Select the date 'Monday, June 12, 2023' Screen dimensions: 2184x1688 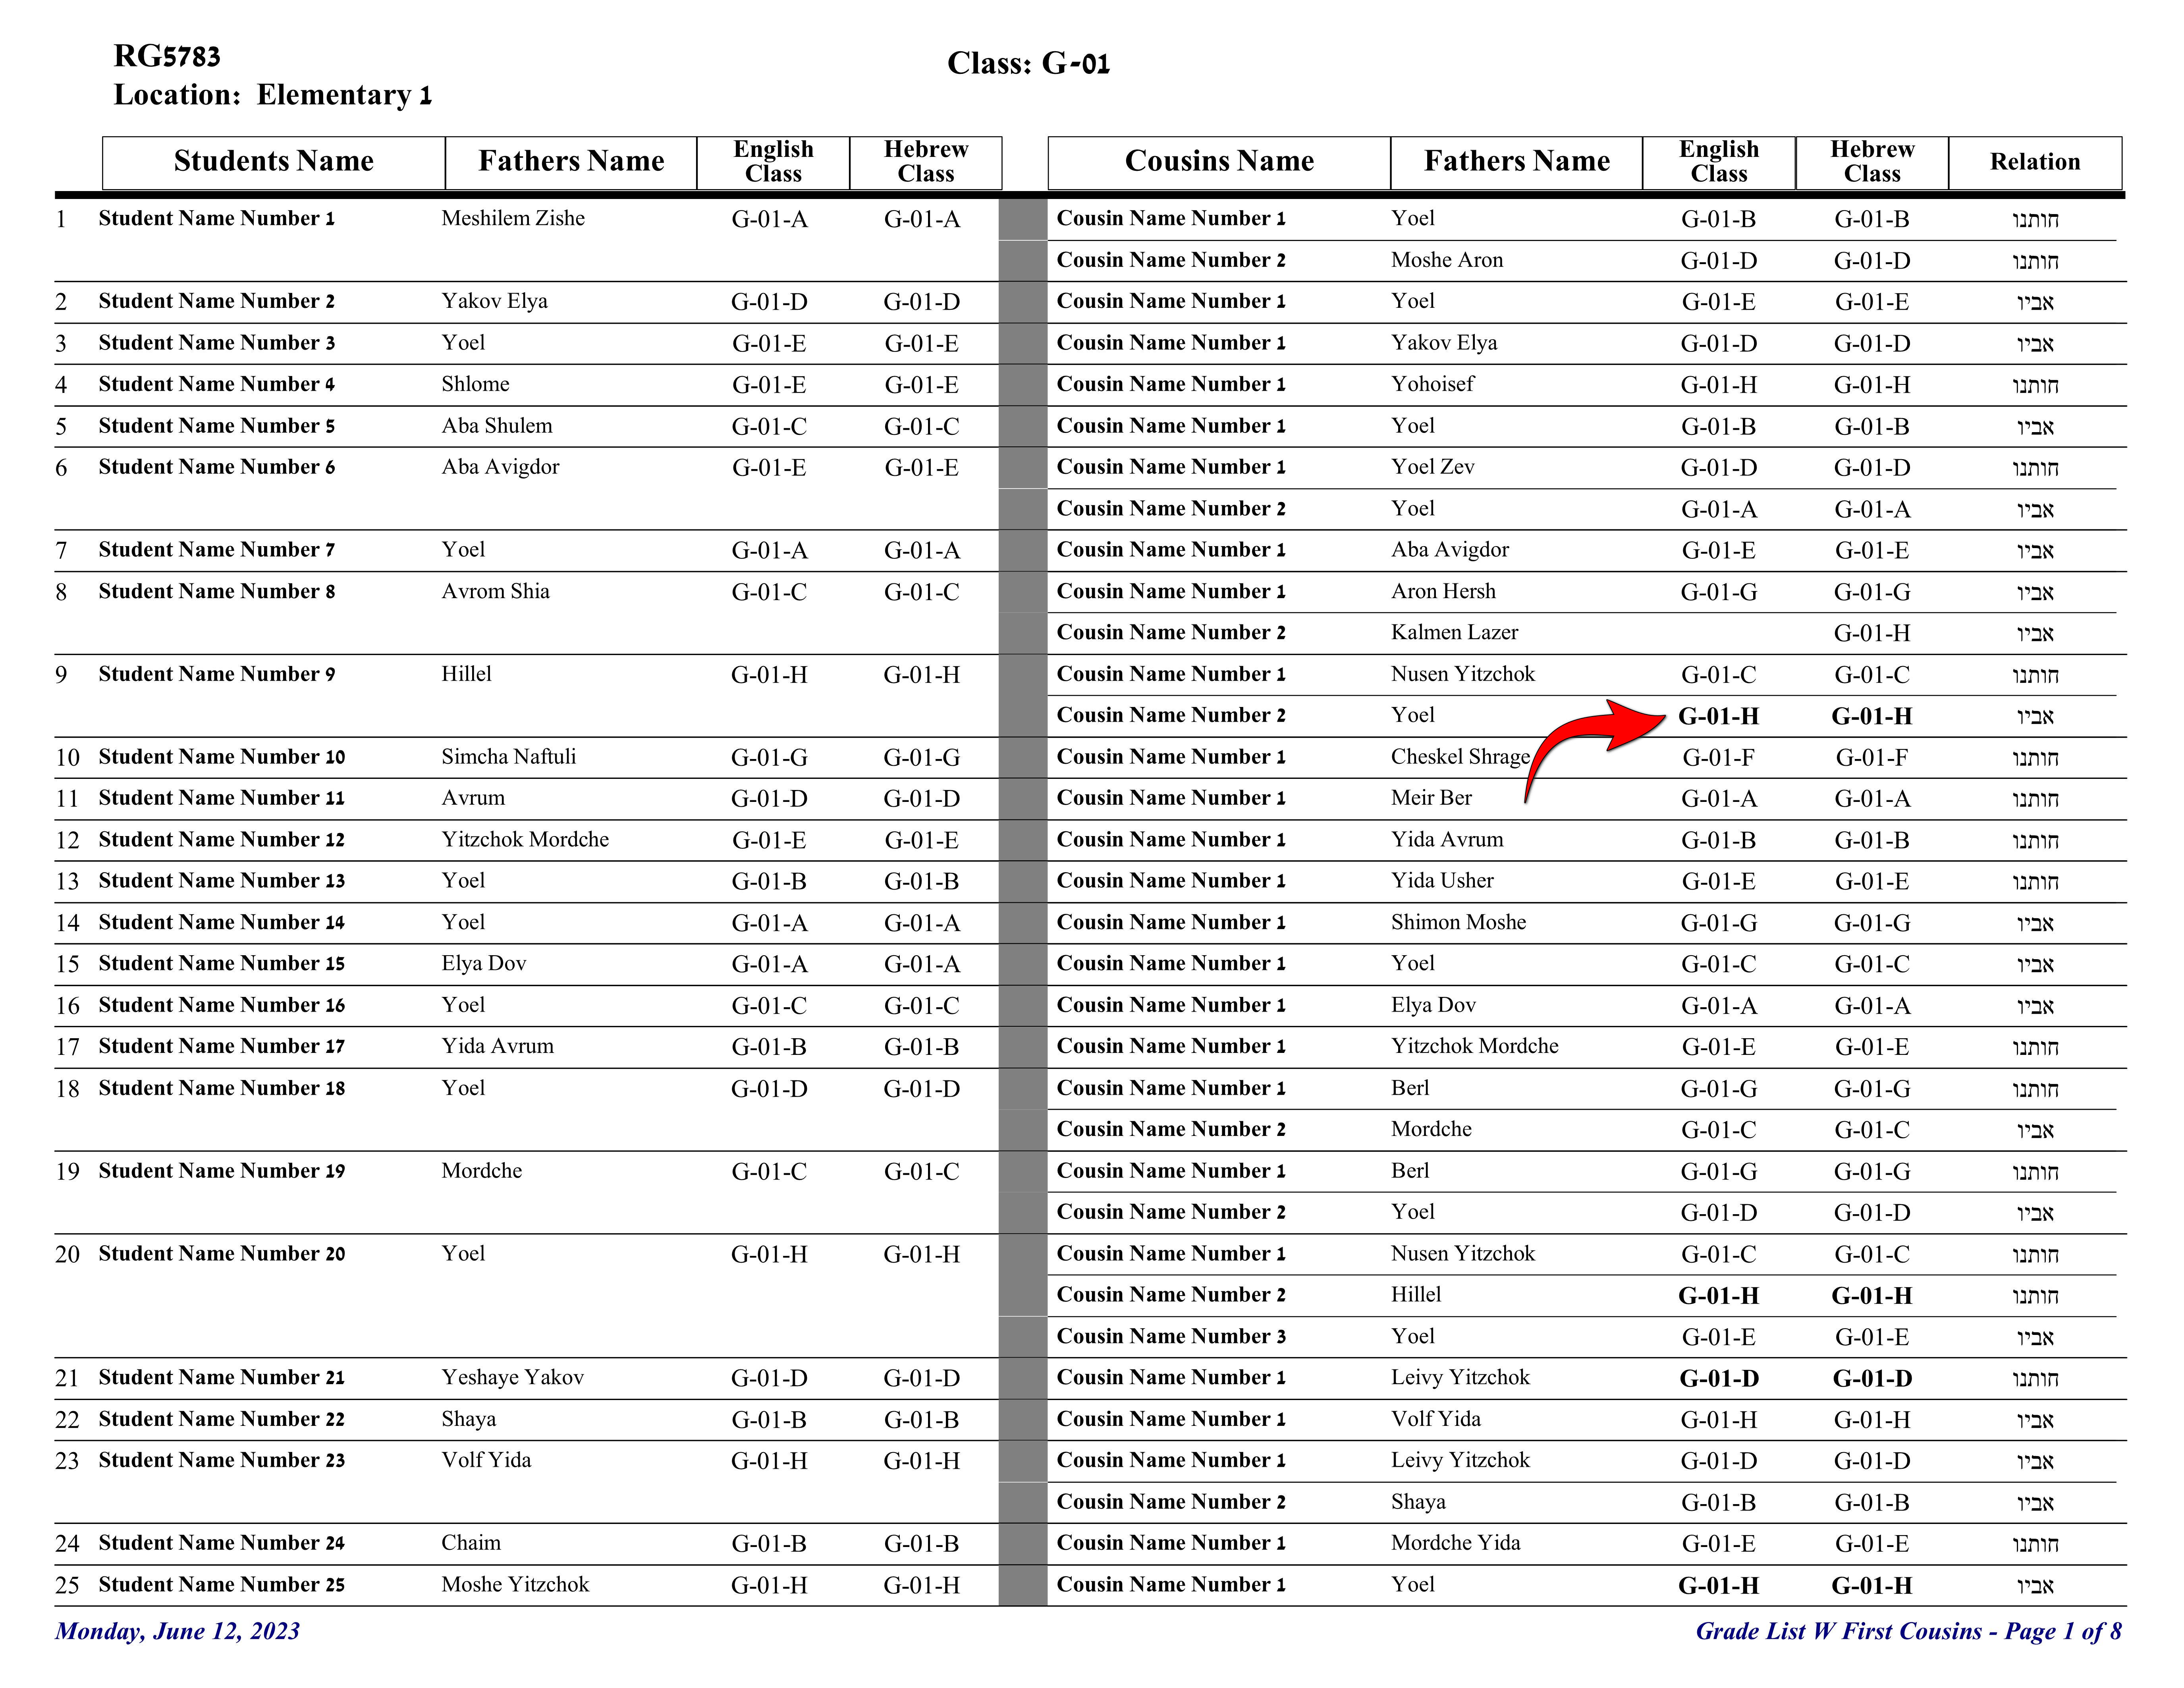[x=177, y=1632]
